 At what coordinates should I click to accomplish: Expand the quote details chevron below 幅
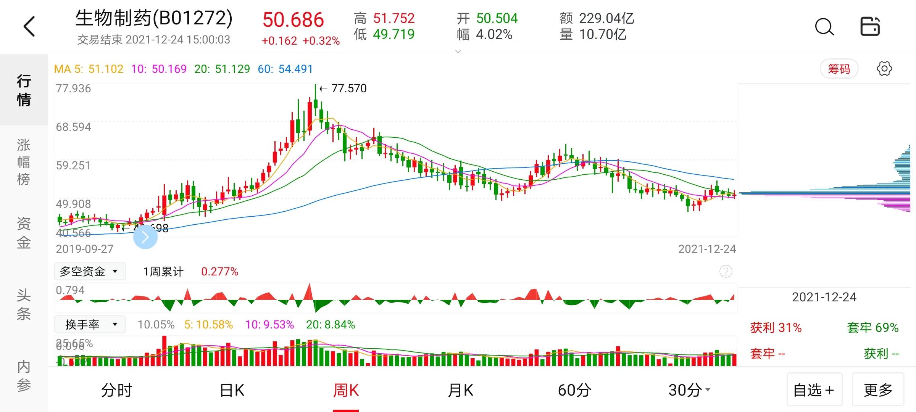click(x=458, y=51)
